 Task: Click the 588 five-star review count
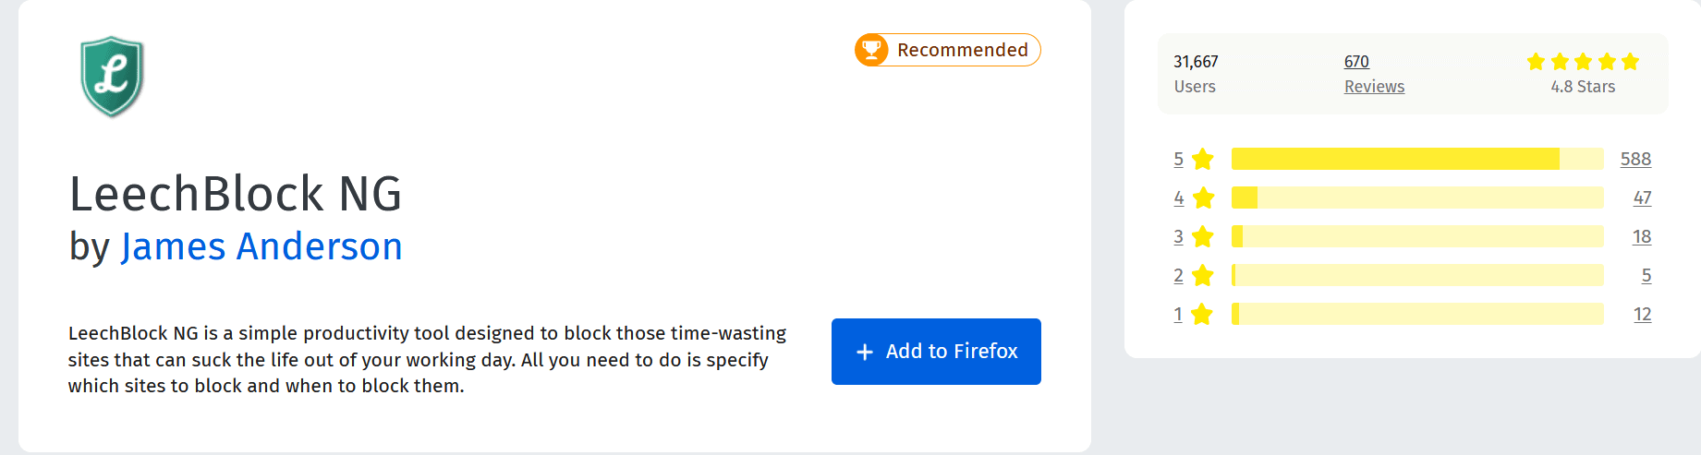pos(1635,159)
